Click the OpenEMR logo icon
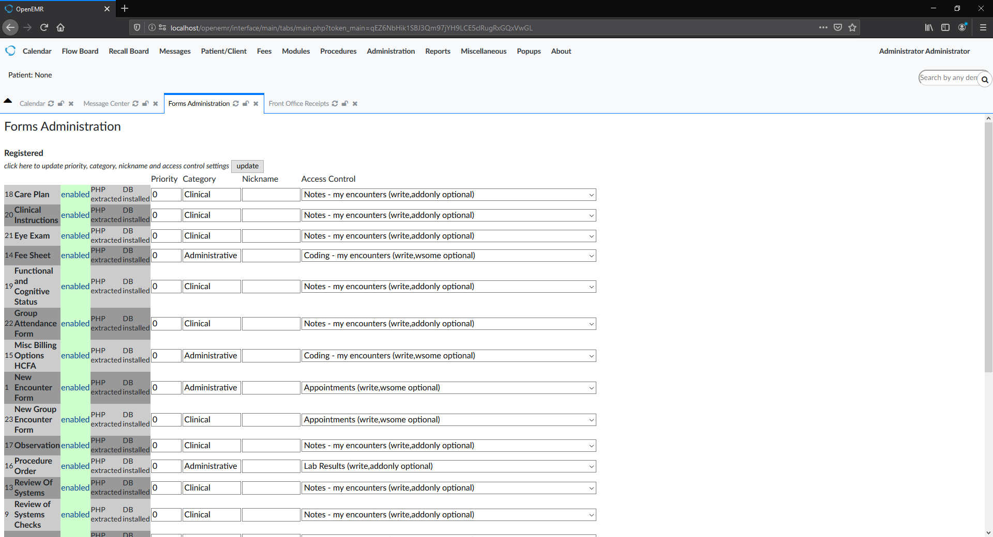This screenshot has width=993, height=537. coord(10,51)
